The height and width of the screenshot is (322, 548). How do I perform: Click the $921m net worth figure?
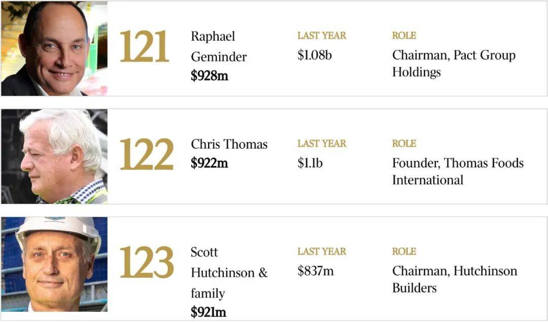coord(209,312)
